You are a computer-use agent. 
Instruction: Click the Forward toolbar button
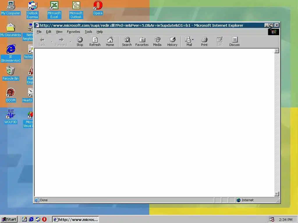click(x=61, y=42)
